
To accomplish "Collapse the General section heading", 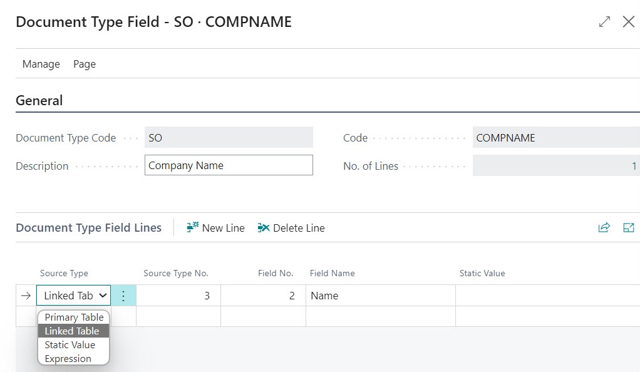I will click(x=39, y=101).
